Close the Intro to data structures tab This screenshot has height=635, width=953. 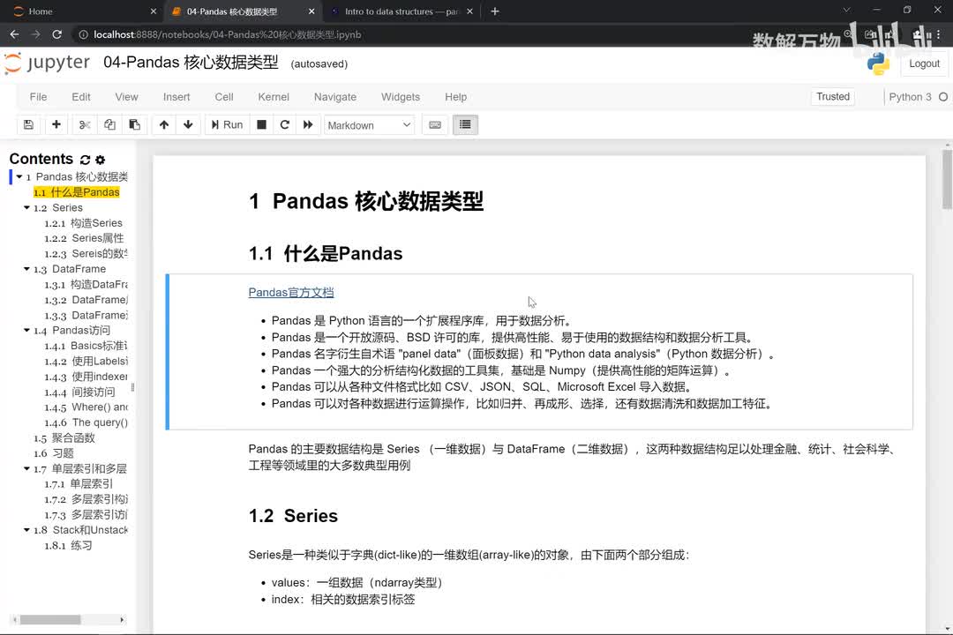point(469,11)
